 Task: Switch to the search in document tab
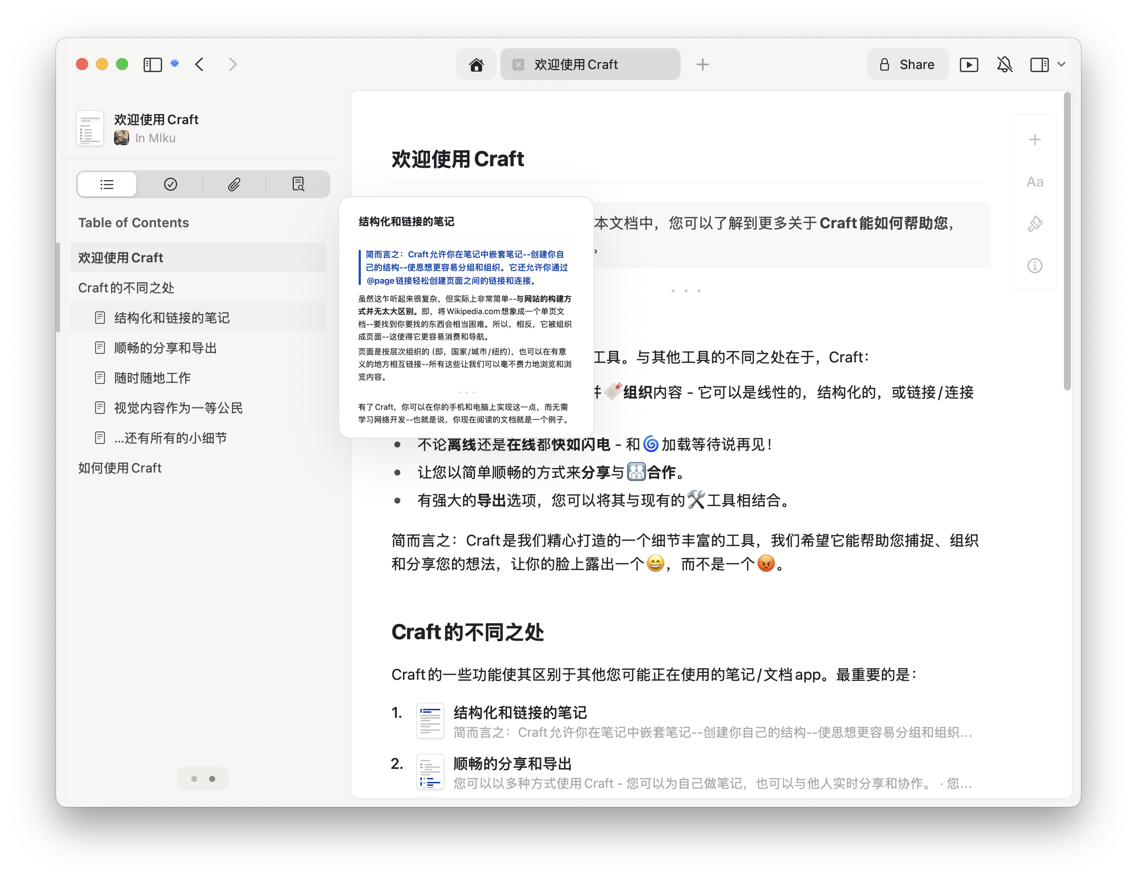298,184
